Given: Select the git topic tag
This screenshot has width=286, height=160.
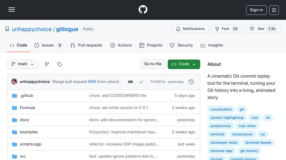Looking at the screenshot, I should pyautogui.click(x=242, y=109).
